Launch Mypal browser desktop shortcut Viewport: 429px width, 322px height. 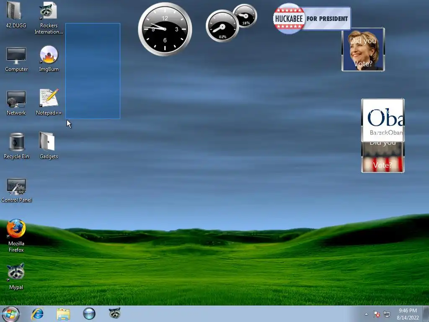[x=16, y=272]
